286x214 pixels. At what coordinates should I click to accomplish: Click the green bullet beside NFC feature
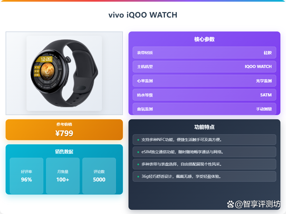click(138, 140)
